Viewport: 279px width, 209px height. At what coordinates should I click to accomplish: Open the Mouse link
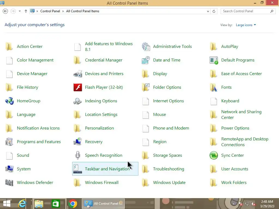click(159, 115)
